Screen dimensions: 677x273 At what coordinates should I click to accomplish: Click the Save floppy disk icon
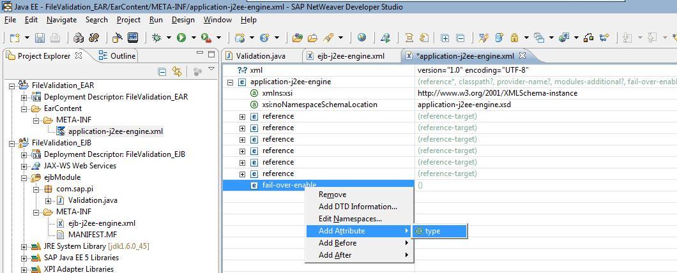point(40,38)
